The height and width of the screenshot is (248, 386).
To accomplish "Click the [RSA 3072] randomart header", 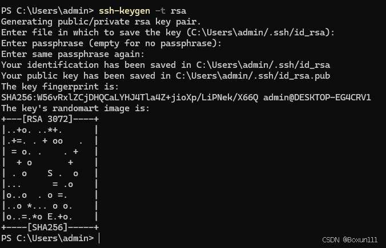I will (x=47, y=119).
